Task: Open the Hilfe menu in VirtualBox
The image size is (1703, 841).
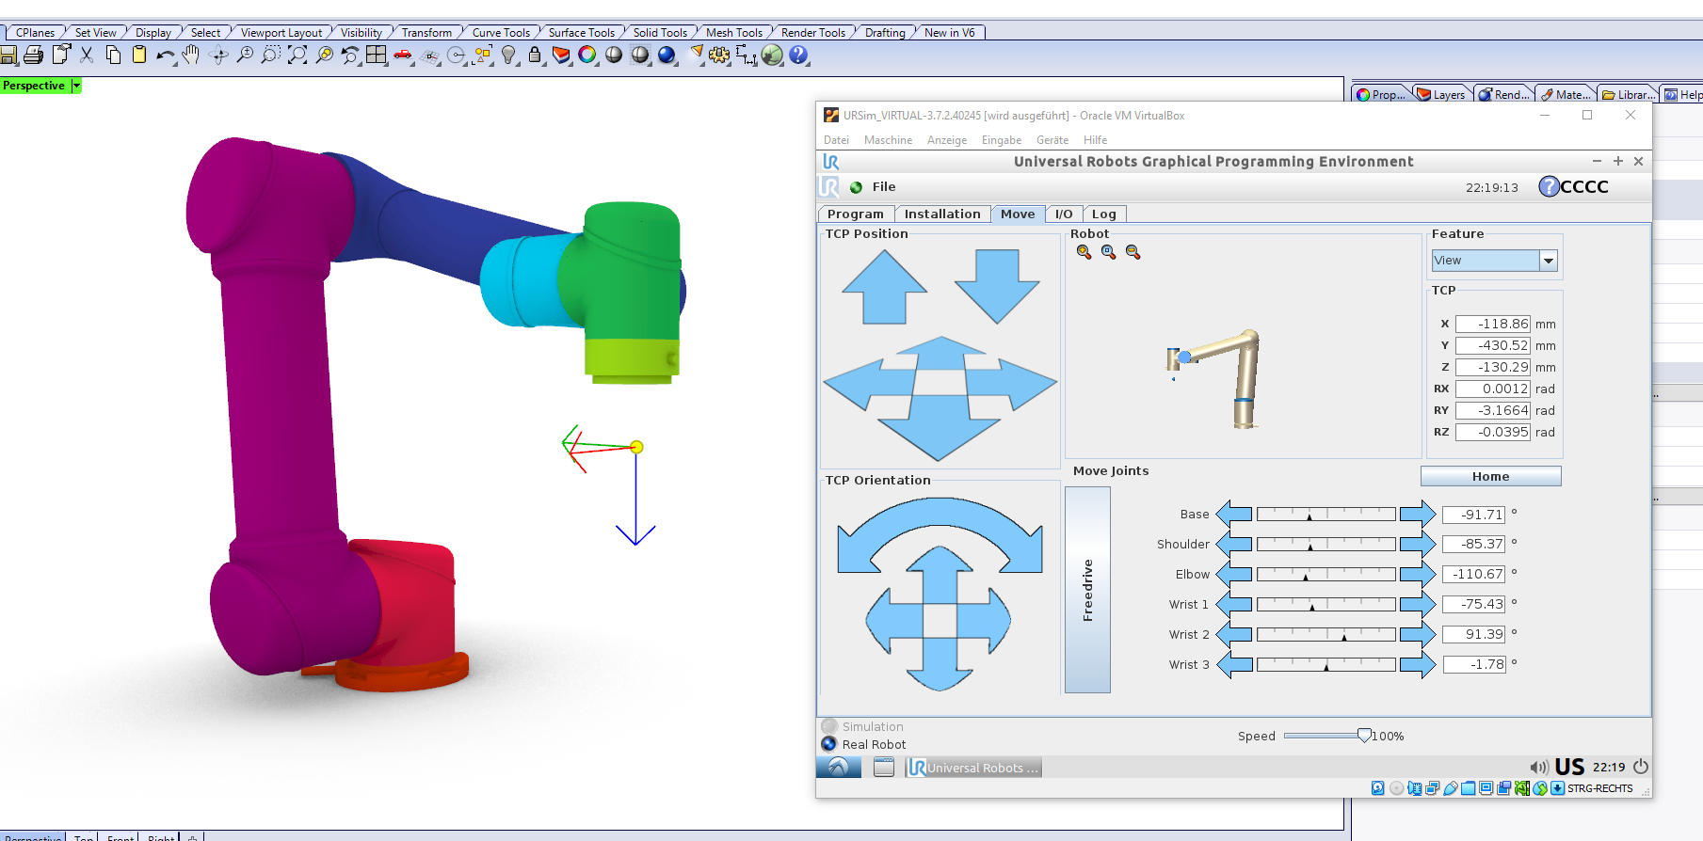Action: point(1095,140)
